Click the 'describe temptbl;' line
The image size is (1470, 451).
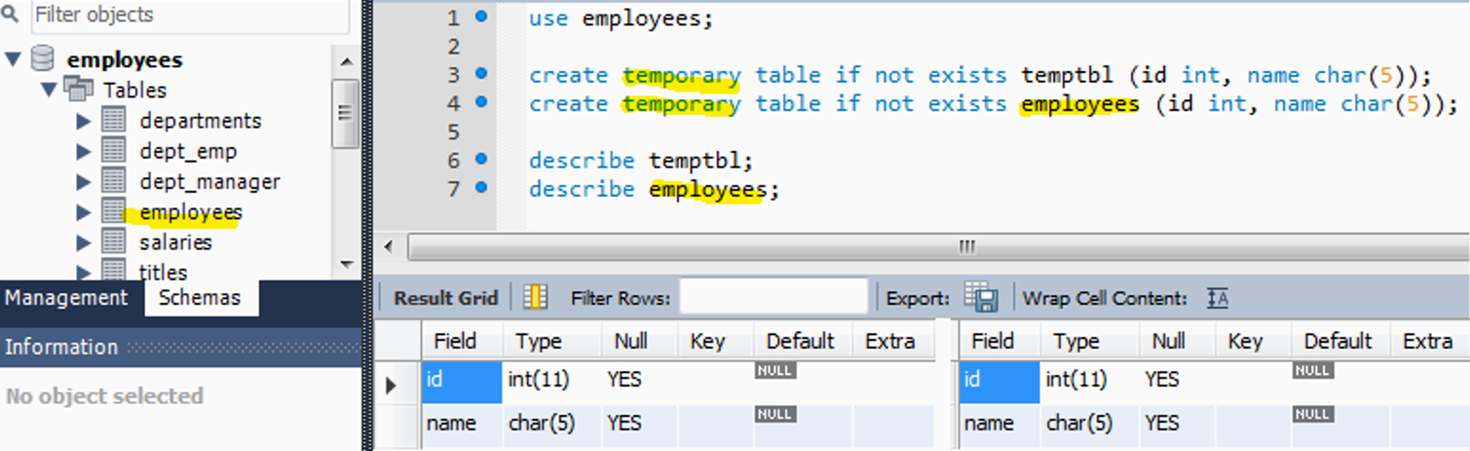pyautogui.click(x=642, y=161)
